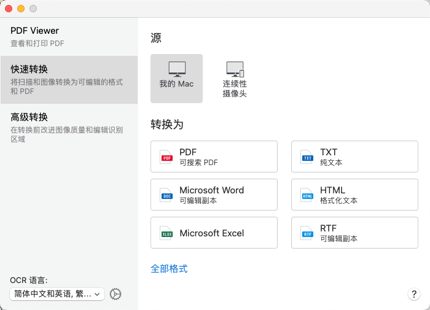This screenshot has width=430, height=310.
Task: Click the blue DOC Word icon
Action: pos(166,195)
